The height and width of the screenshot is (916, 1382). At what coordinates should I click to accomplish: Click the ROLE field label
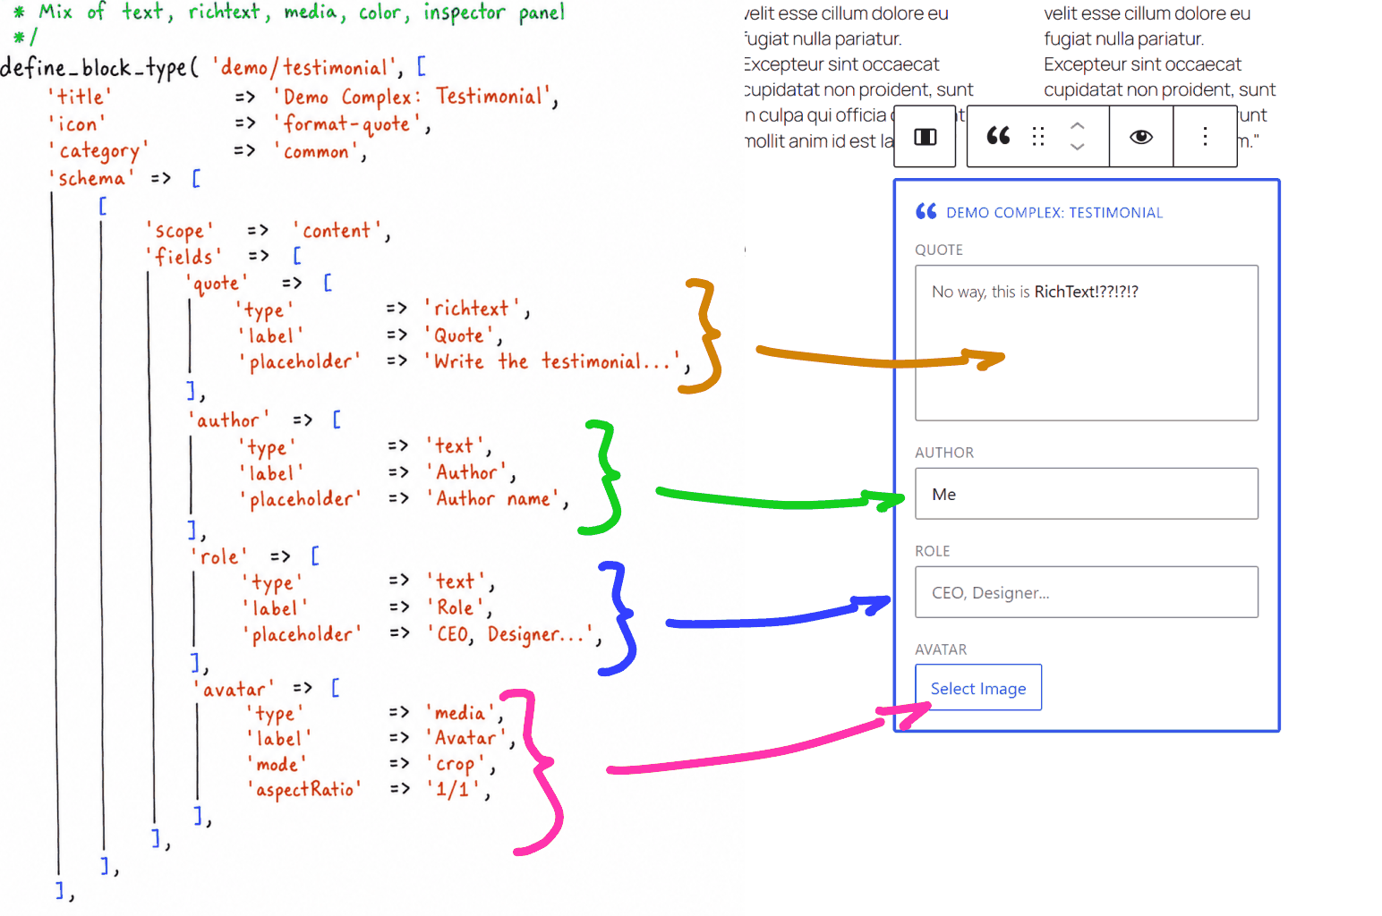click(x=933, y=551)
